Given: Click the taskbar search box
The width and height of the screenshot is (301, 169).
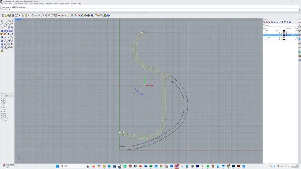Looking at the screenshot, I should tap(73, 166).
